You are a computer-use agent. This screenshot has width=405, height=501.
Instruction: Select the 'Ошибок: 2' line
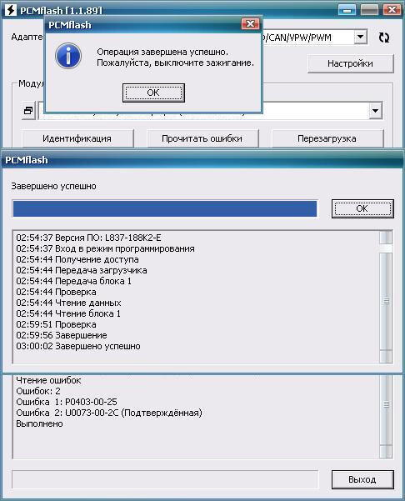pyautogui.click(x=38, y=391)
